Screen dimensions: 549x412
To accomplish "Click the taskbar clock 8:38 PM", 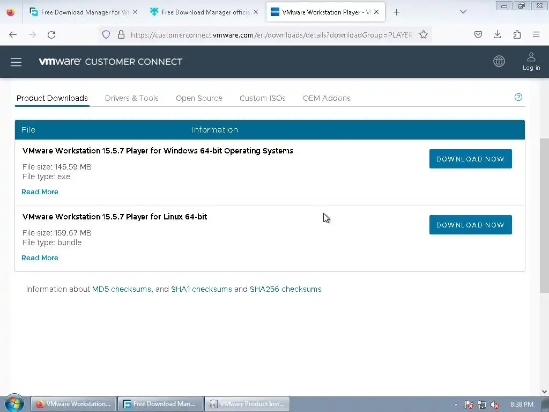I will point(522,404).
